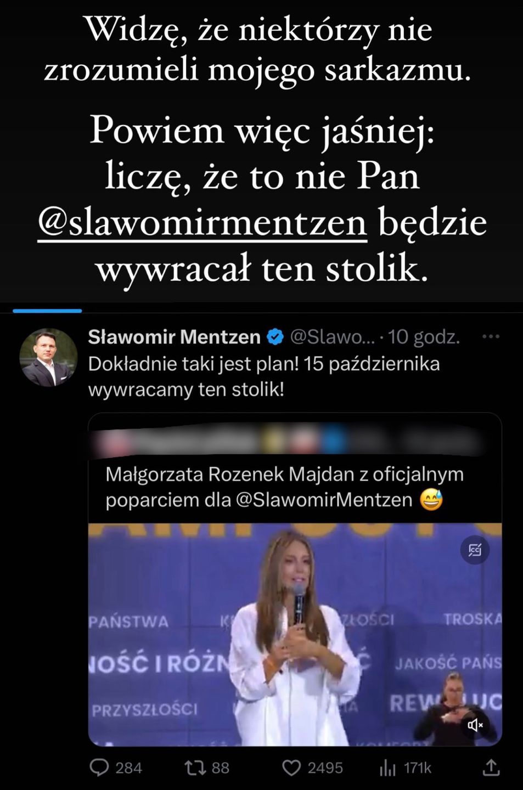Click the @slawomirmentzen mention in the story
Viewport: 523px width, 790px height.
click(x=202, y=223)
